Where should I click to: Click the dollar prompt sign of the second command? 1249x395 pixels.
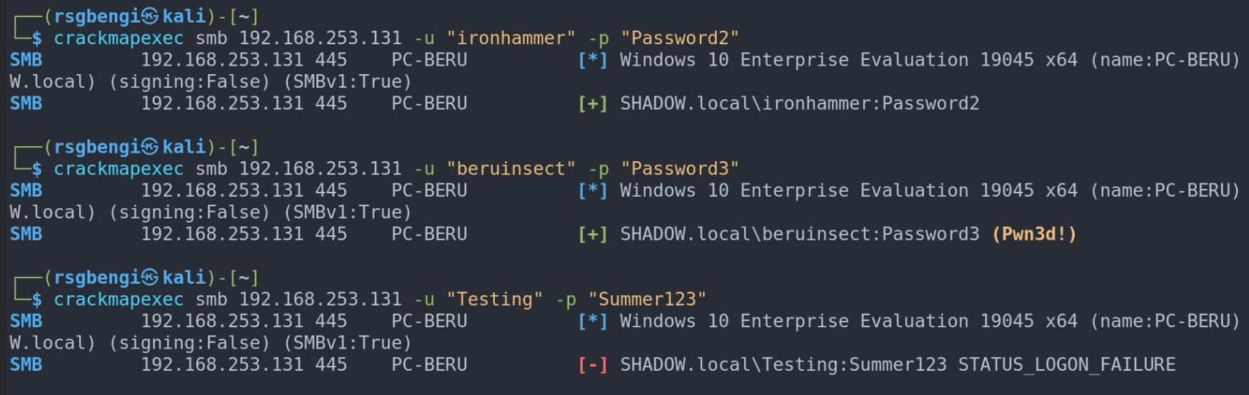(36, 169)
